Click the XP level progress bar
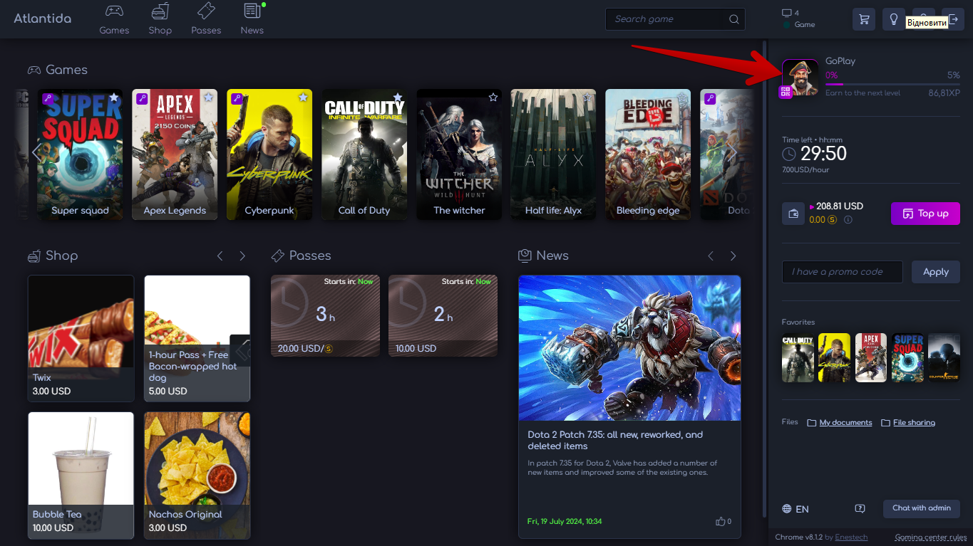This screenshot has width=973, height=546. coord(892,84)
